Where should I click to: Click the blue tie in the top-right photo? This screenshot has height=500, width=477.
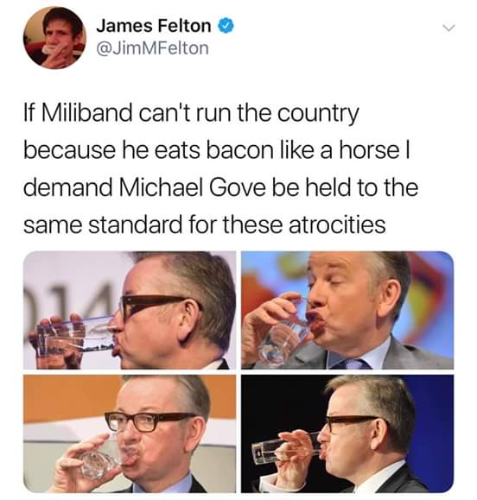pyautogui.click(x=351, y=364)
